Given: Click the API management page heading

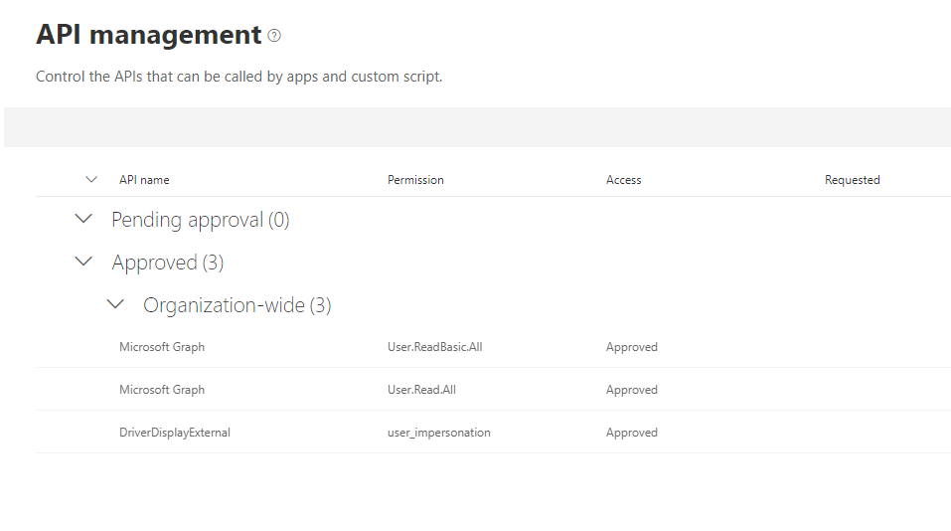Looking at the screenshot, I should point(149,35).
